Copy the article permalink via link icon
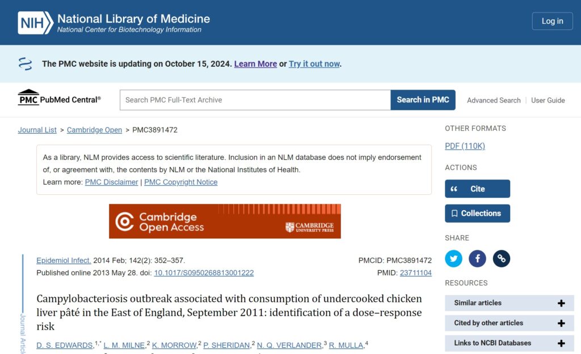This screenshot has height=354, width=581. 502,259
